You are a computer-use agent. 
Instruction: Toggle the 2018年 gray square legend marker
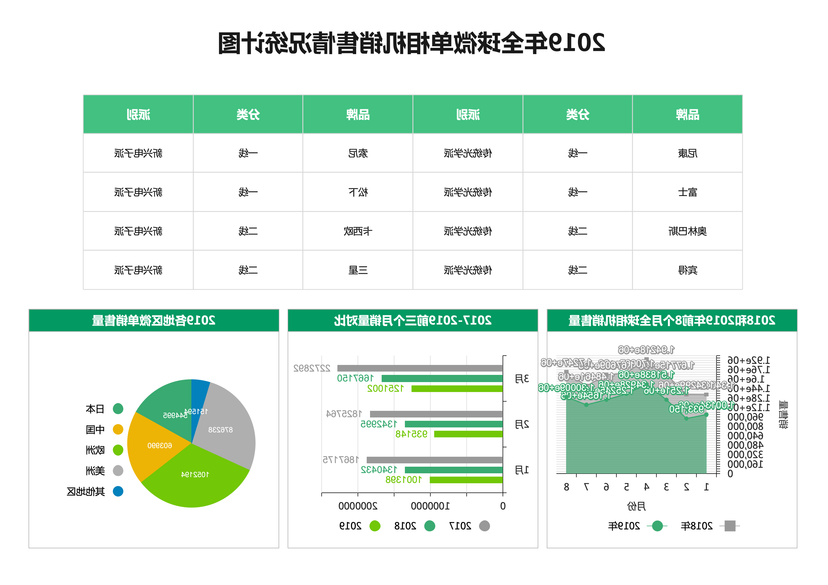tap(730, 526)
